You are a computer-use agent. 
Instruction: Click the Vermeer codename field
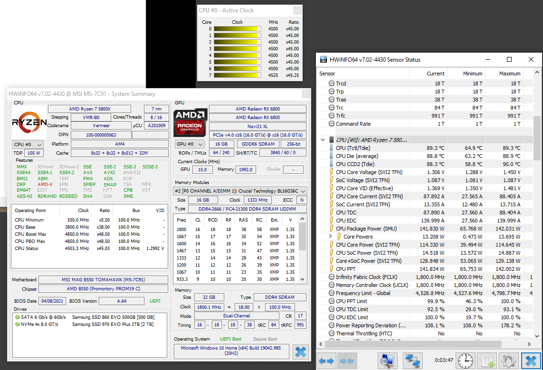tap(102, 126)
